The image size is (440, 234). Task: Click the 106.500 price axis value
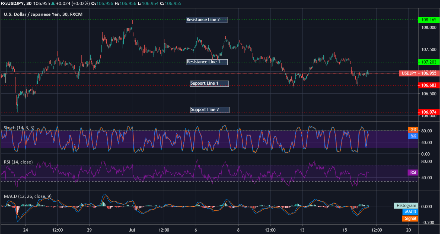pos(429,94)
